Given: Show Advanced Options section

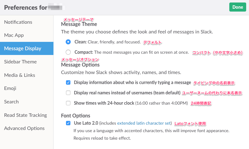Looking at the screenshot, I should (24, 128).
